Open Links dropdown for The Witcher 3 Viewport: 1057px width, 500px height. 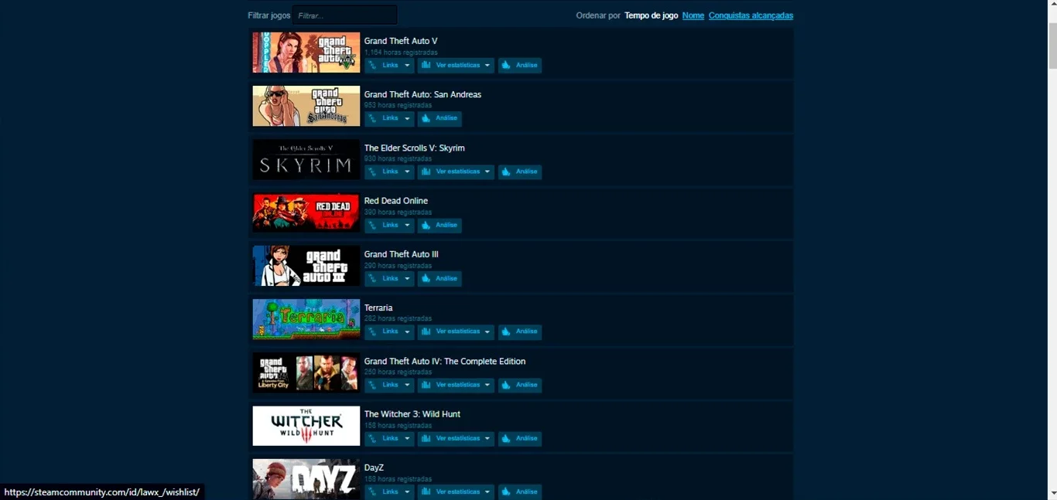coord(389,439)
